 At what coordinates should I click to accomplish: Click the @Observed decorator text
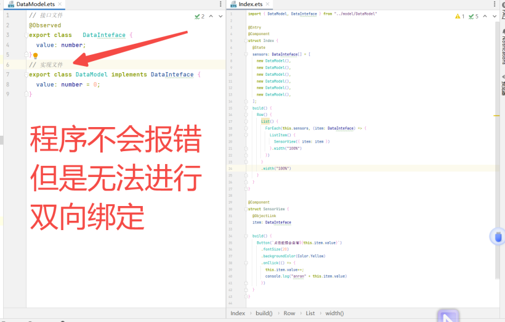click(x=45, y=25)
